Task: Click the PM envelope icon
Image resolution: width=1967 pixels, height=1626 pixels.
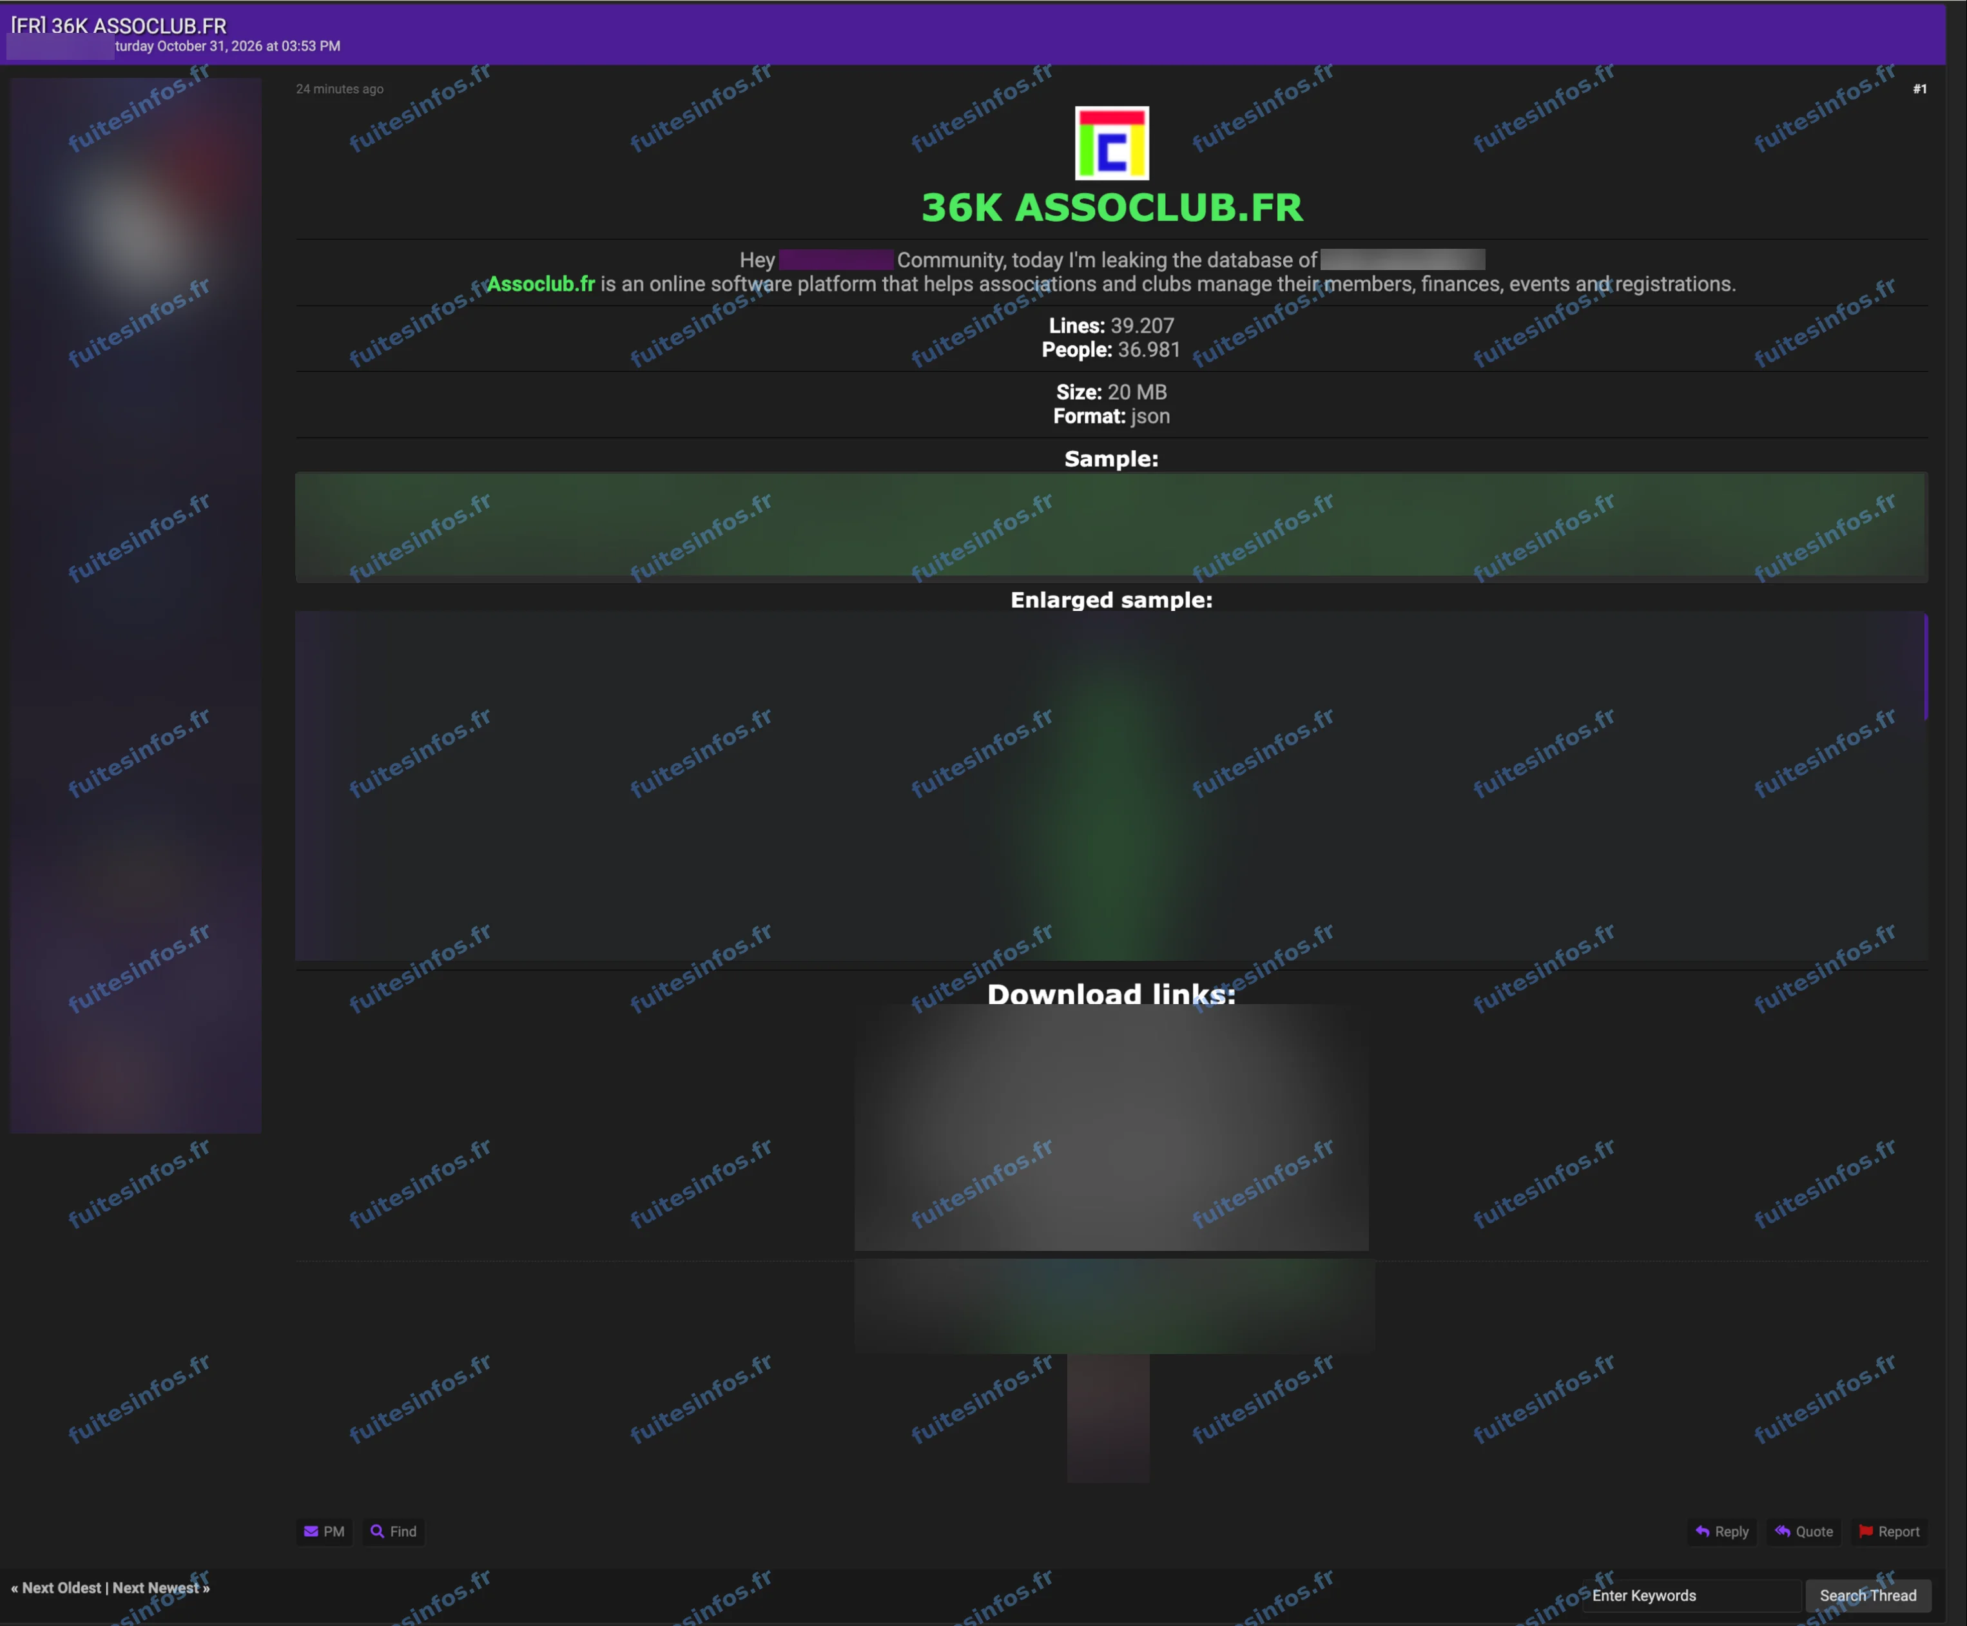Action: (x=311, y=1531)
